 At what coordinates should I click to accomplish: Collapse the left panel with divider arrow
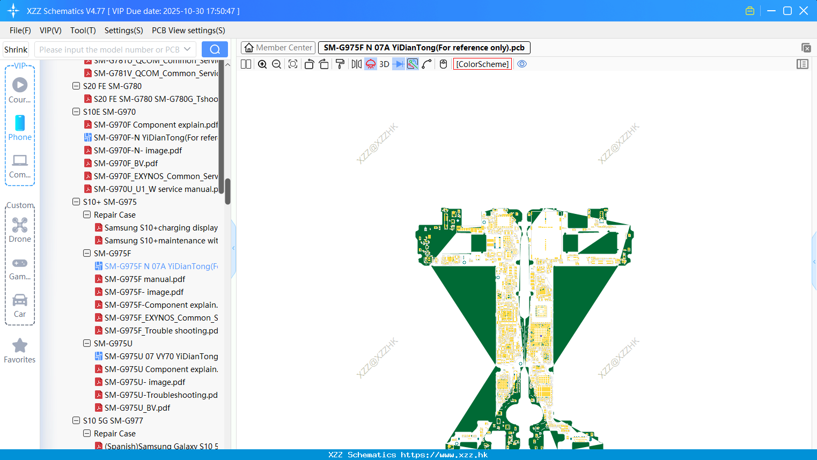click(233, 248)
